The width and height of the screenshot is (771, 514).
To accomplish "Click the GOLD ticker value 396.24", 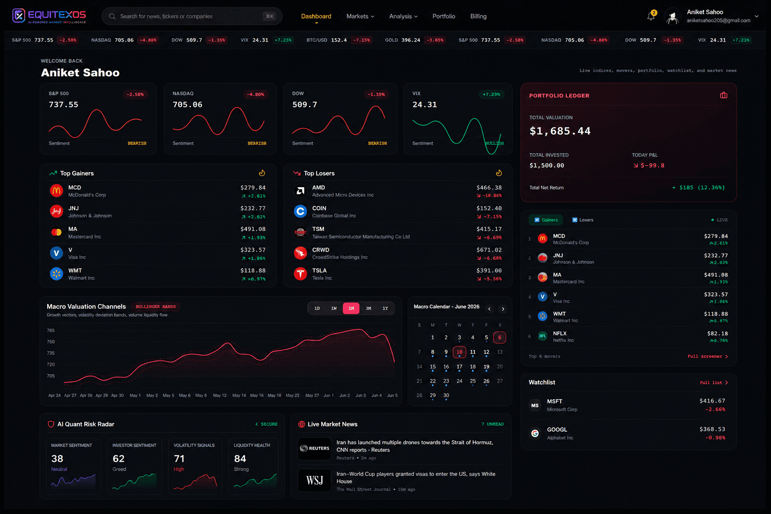I will [411, 40].
